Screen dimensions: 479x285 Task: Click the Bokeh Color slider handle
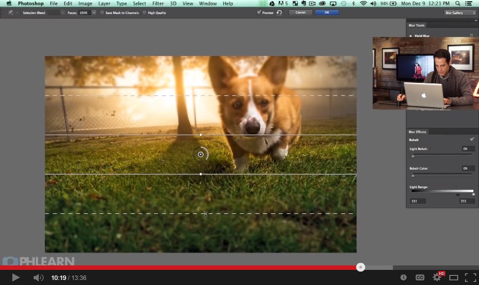[x=413, y=176]
